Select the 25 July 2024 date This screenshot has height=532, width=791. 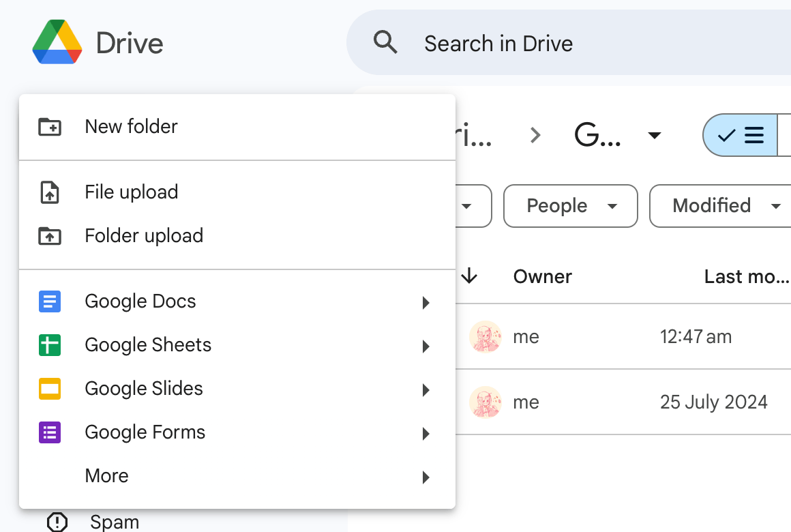714,402
